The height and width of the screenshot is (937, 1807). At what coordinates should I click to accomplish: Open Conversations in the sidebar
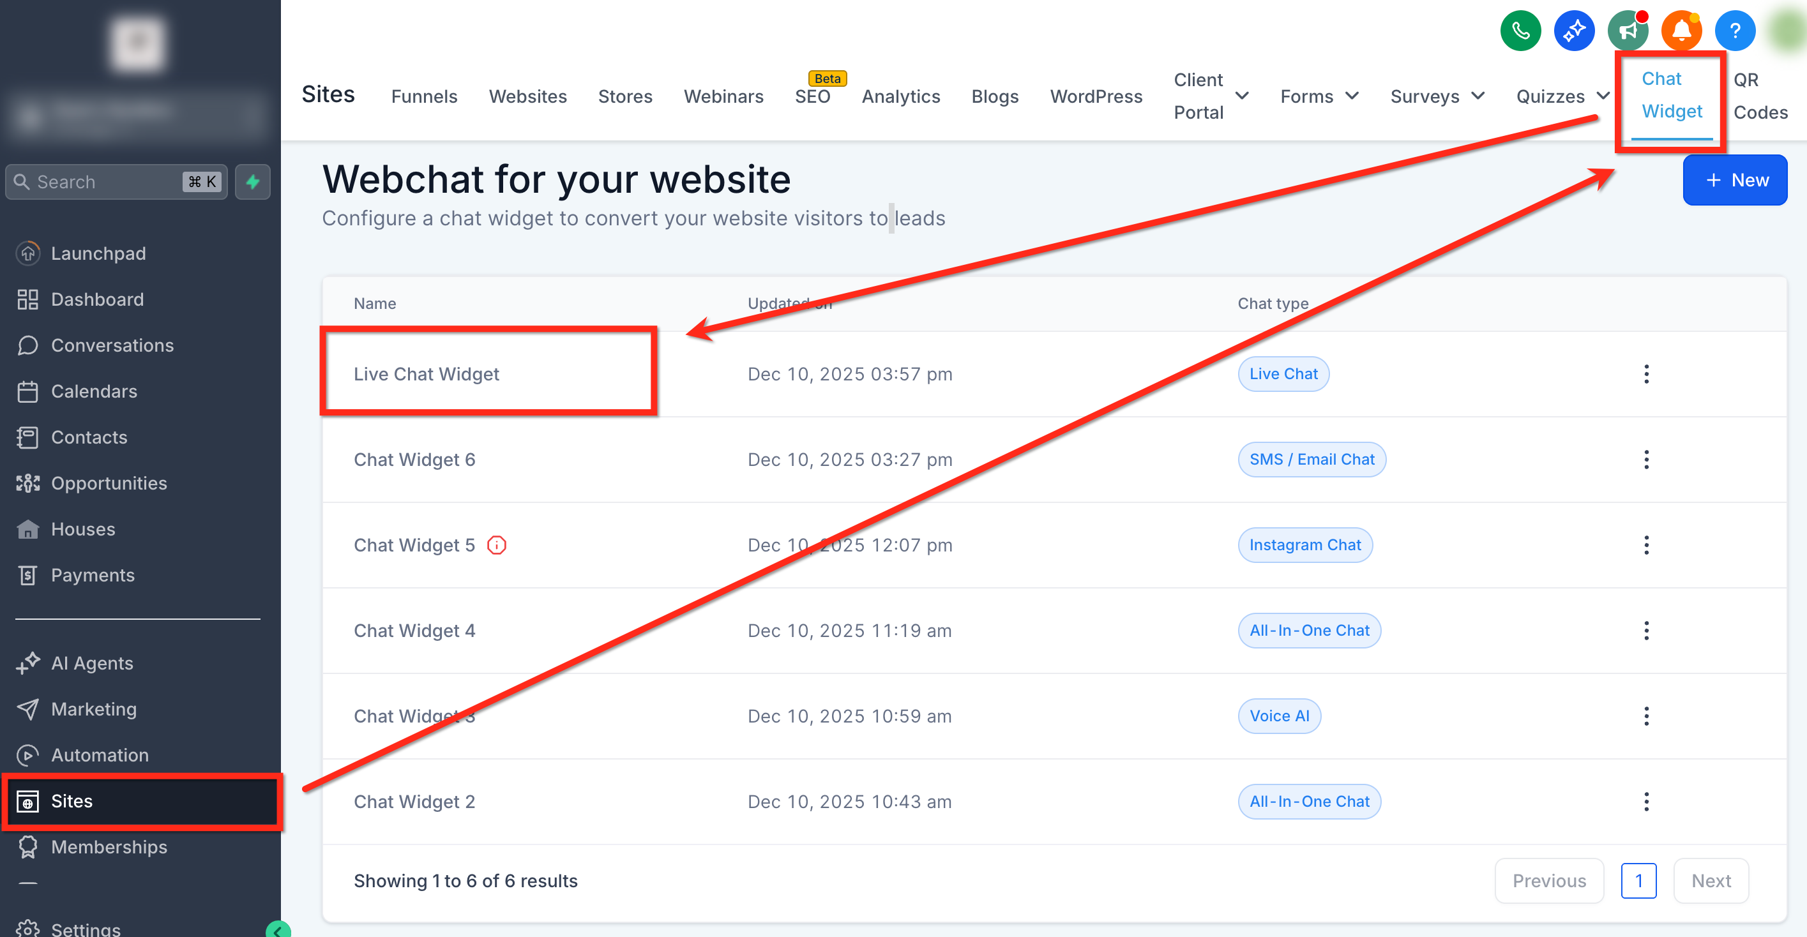click(112, 345)
